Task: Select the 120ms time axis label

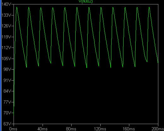Action: 100,129
